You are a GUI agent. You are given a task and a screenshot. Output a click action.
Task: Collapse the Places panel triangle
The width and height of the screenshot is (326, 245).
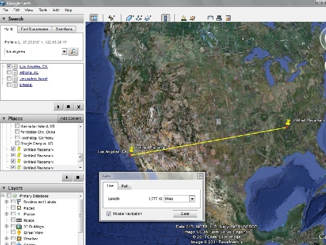4,118
